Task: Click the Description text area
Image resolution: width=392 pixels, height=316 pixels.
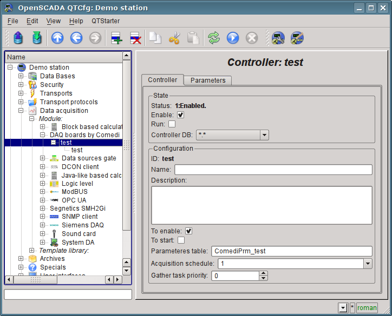Action: pos(262,205)
